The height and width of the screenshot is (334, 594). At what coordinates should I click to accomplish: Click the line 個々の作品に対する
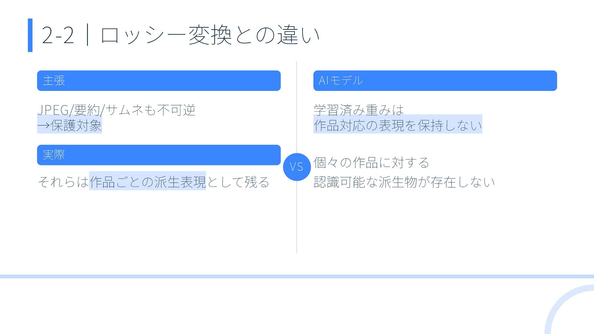coord(371,163)
